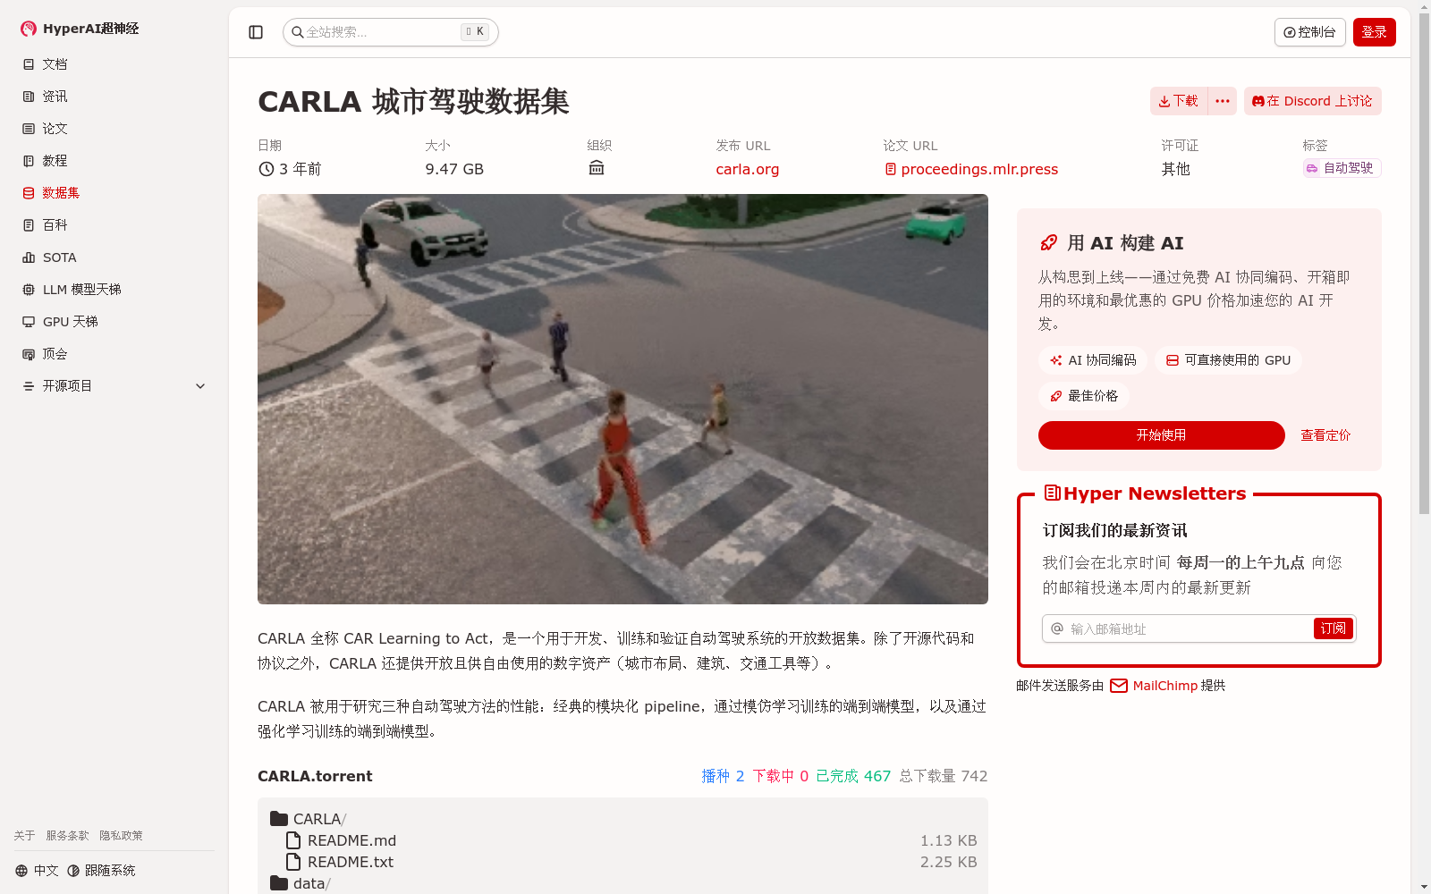Open the 跟随系统 theme selector

coord(101,871)
